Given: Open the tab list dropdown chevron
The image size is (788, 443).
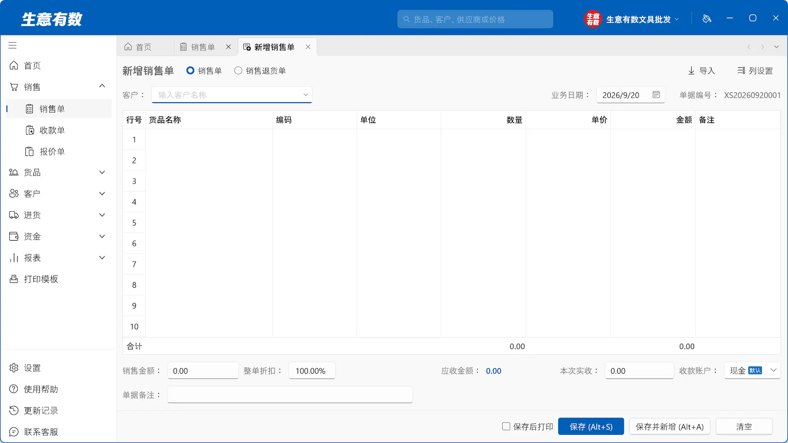Looking at the screenshot, I should pyautogui.click(x=777, y=47).
